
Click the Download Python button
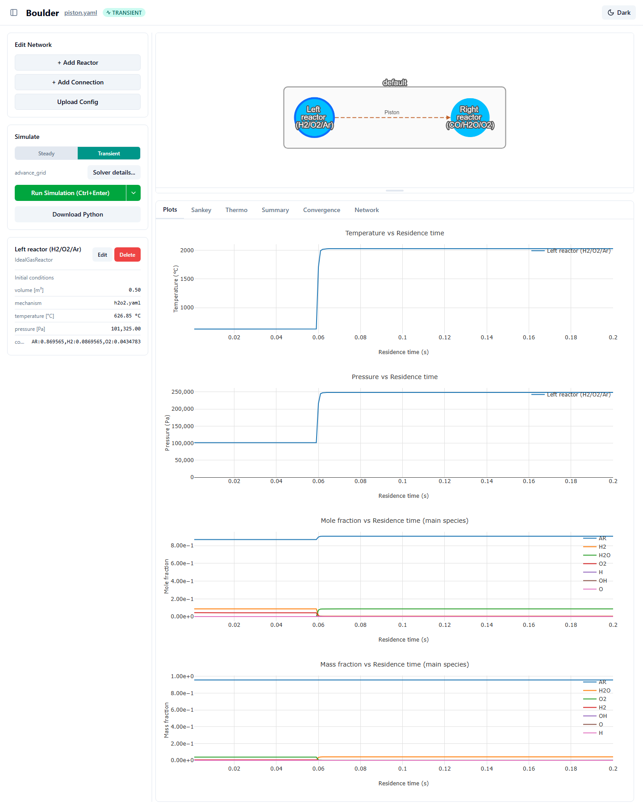[78, 214]
